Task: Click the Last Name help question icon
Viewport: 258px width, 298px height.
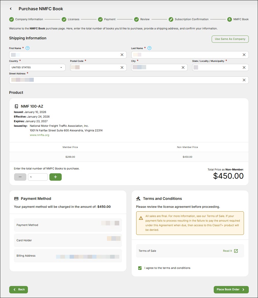Action: click(149, 48)
